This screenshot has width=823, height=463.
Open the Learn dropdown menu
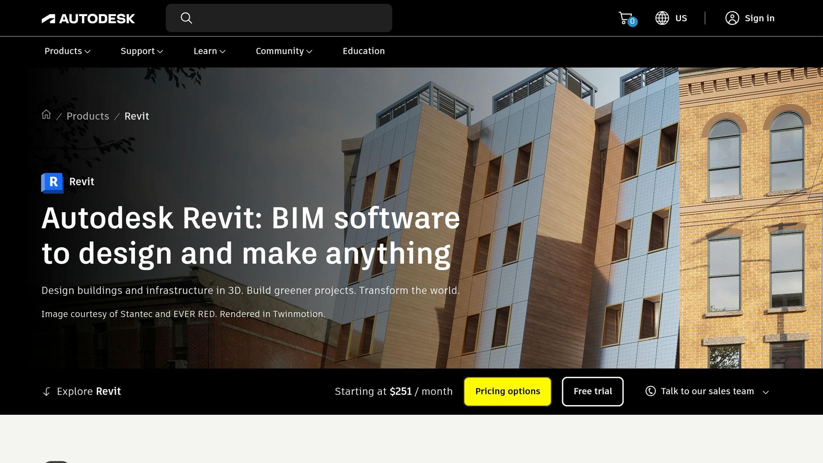pyautogui.click(x=209, y=51)
